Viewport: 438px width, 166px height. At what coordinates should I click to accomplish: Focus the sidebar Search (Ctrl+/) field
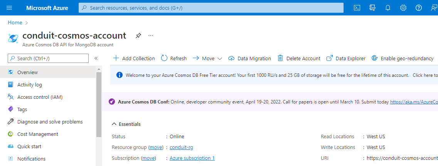48,58
